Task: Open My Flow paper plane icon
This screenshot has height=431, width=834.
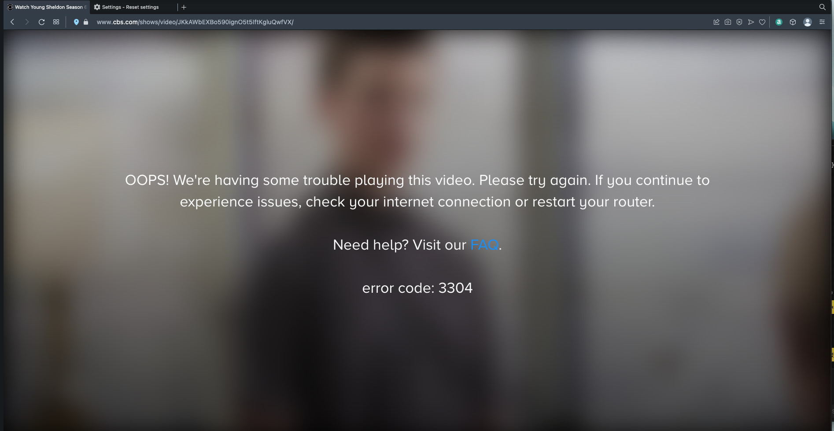Action: pyautogui.click(x=751, y=22)
